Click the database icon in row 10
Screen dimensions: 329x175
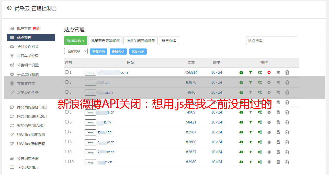pyautogui.click(x=278, y=162)
